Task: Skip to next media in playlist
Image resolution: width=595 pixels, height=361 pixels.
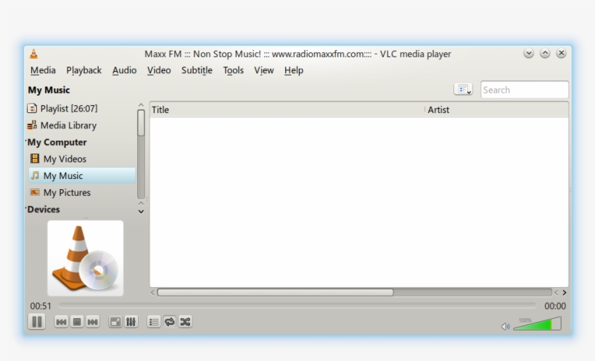Action: pyautogui.click(x=93, y=322)
